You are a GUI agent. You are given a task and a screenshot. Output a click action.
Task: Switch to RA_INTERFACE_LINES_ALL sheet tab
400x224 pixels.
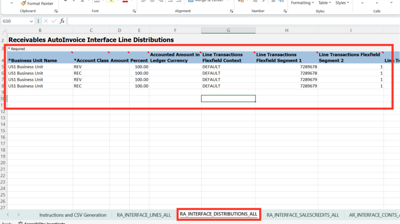(x=144, y=215)
